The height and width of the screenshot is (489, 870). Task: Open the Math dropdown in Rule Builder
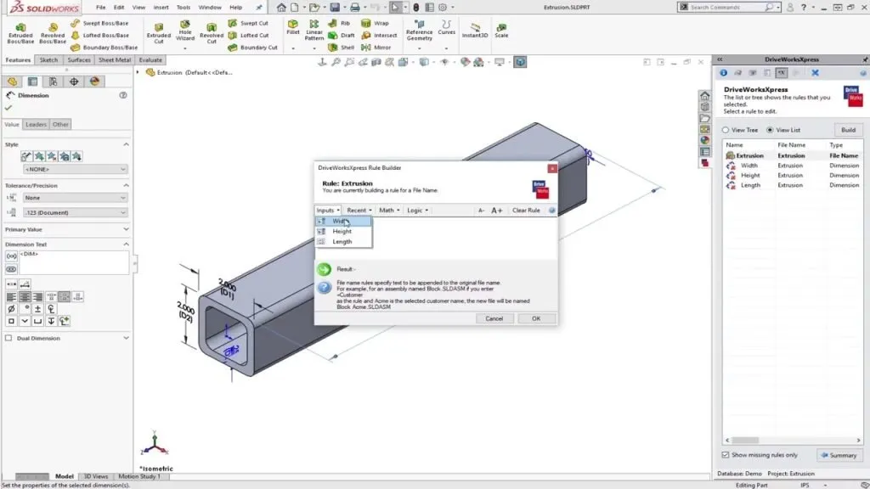(x=387, y=210)
